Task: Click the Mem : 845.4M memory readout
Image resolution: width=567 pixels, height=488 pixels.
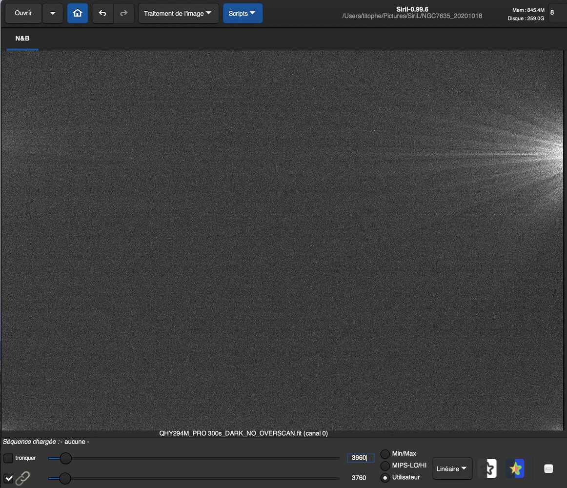Action: pos(528,10)
